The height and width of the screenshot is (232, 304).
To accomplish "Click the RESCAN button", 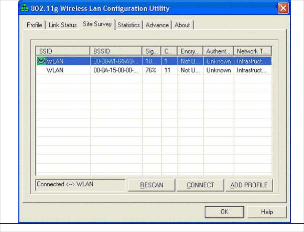I will (151, 185).
